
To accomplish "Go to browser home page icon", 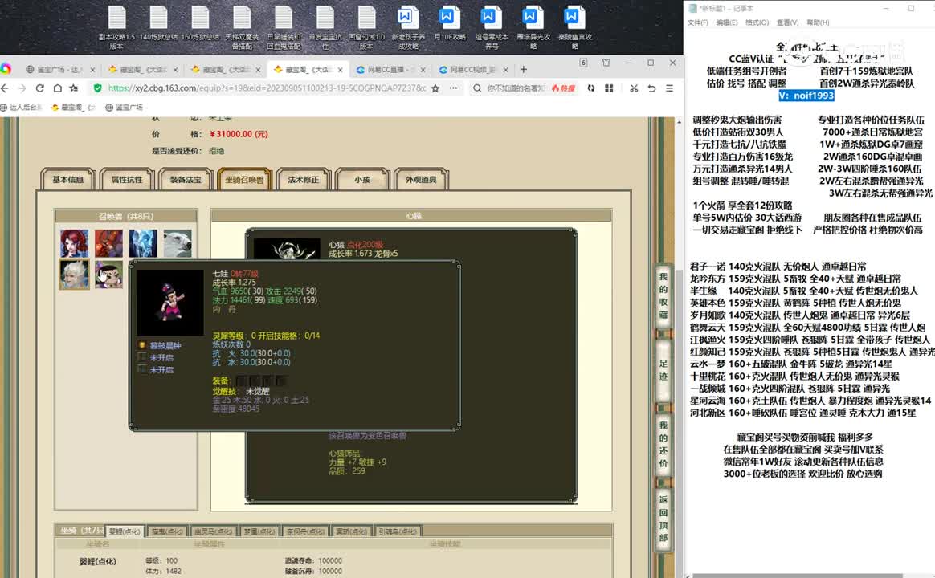I will tap(57, 88).
